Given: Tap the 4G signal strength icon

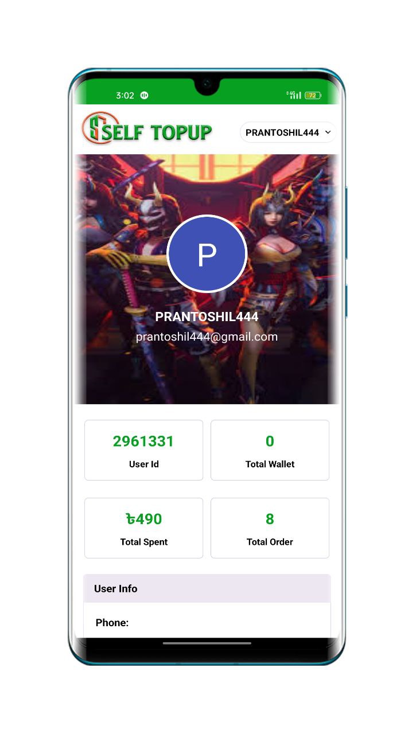Looking at the screenshot, I should pos(294,95).
